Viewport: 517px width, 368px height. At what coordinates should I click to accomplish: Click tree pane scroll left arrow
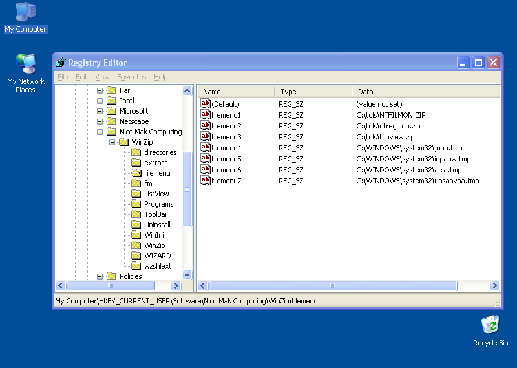point(61,285)
